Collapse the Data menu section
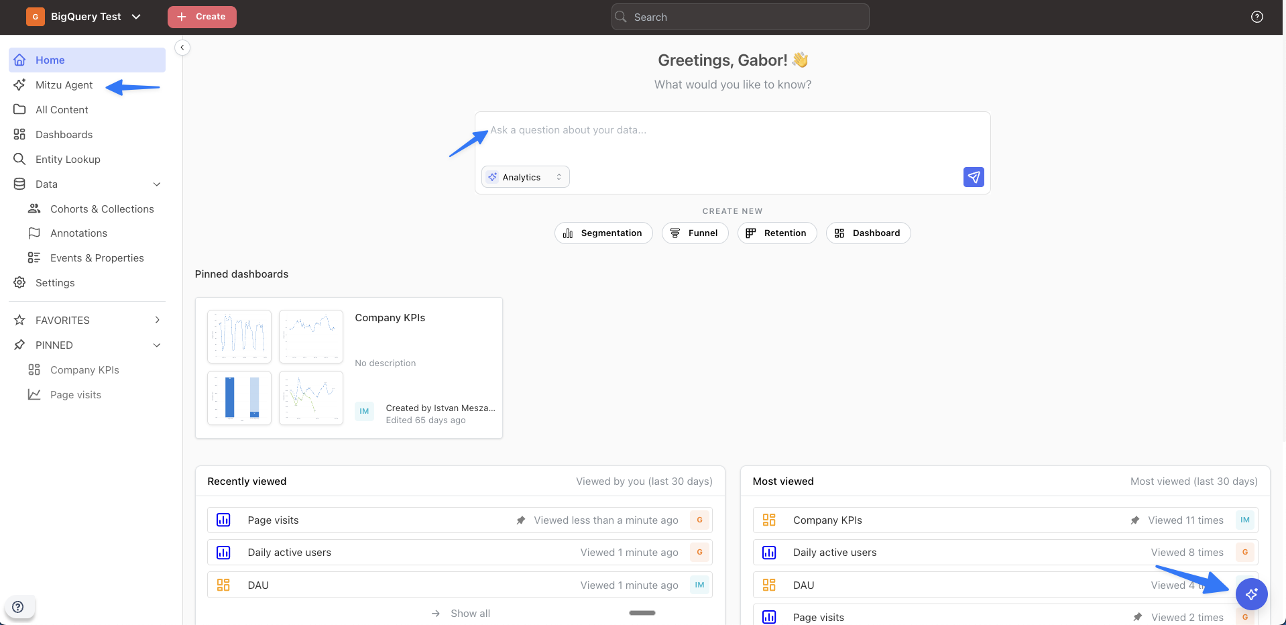 pos(157,184)
